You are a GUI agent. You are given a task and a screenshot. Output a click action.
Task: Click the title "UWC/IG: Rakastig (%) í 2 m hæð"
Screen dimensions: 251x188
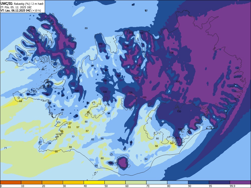[x=22, y=4]
